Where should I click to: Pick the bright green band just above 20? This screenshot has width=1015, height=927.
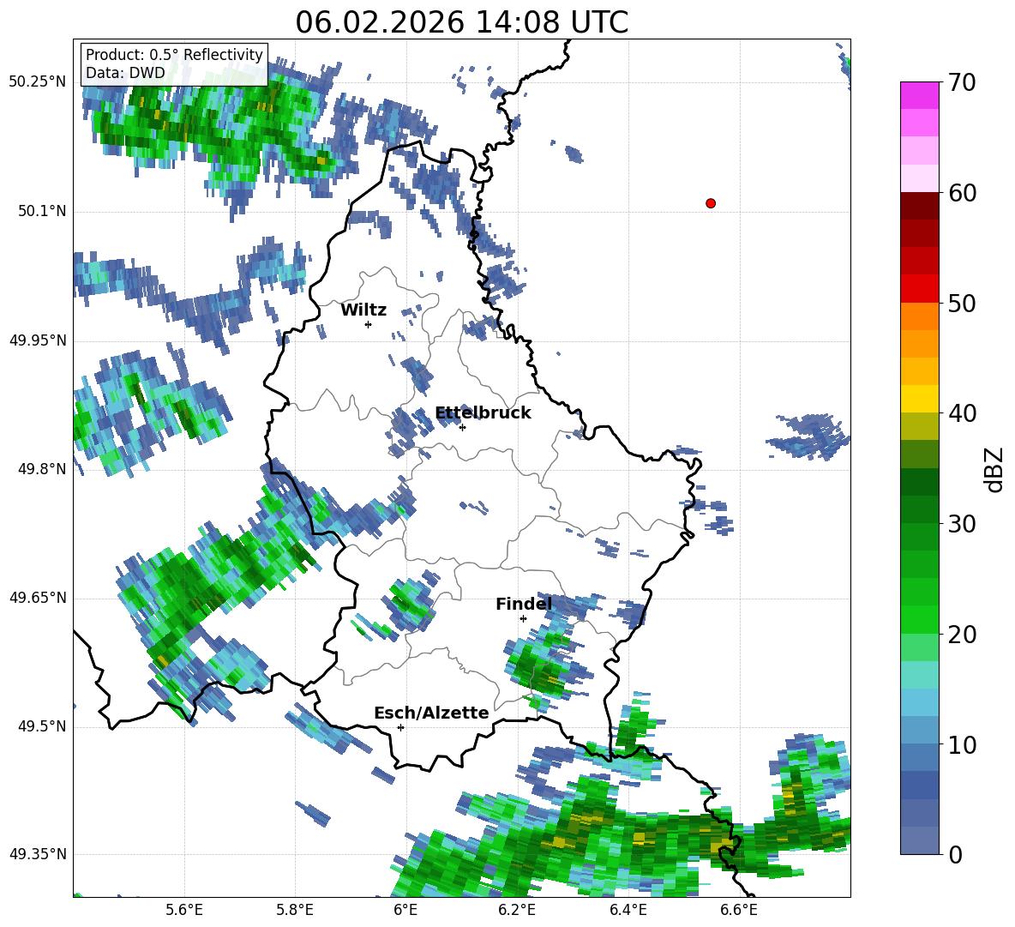[919, 619]
